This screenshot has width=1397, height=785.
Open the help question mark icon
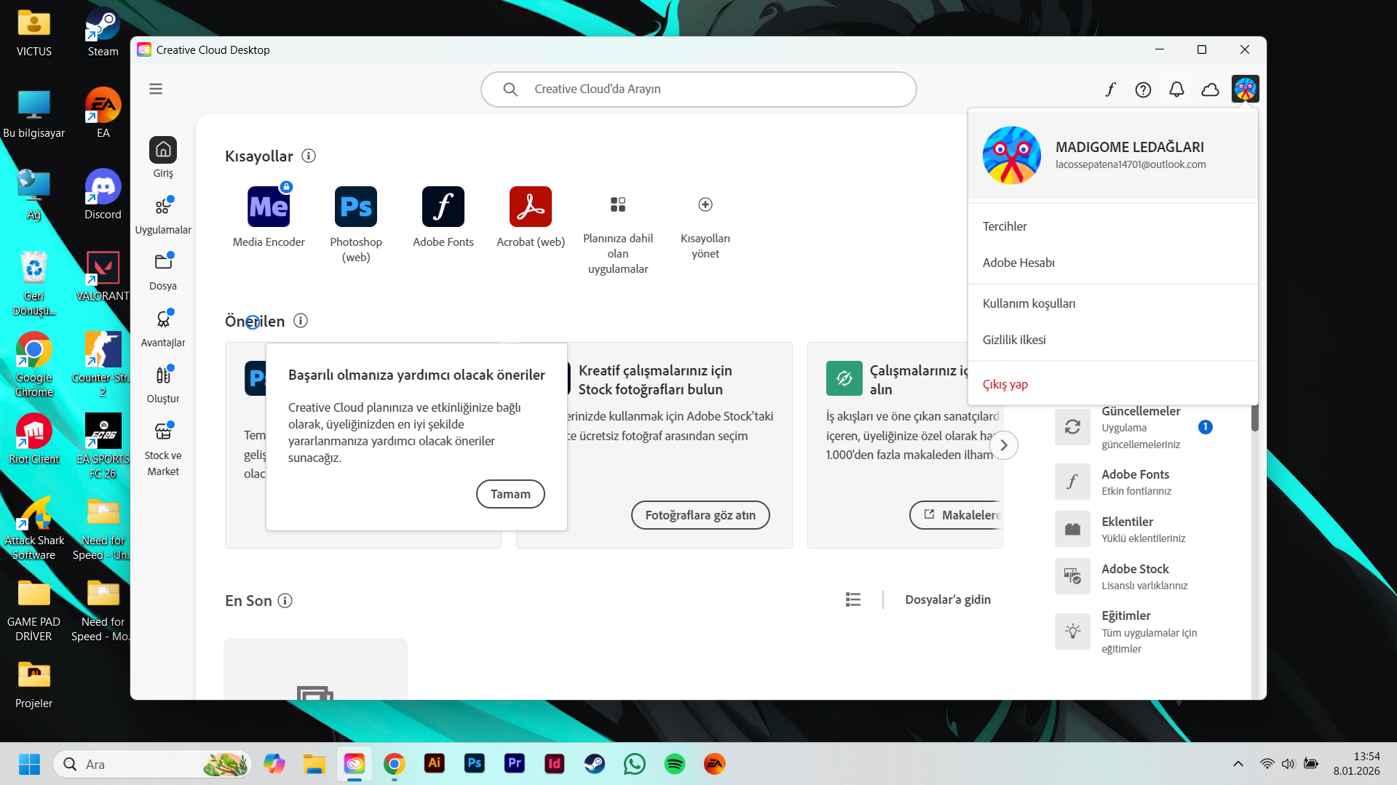coord(1144,89)
